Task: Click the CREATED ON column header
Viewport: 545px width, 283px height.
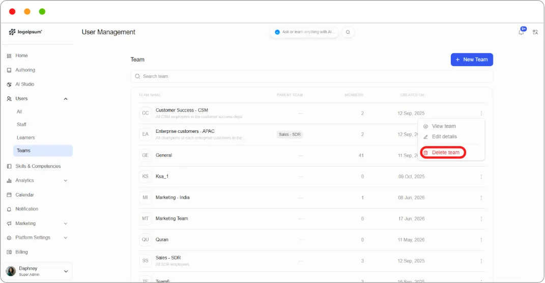Action: pyautogui.click(x=412, y=95)
